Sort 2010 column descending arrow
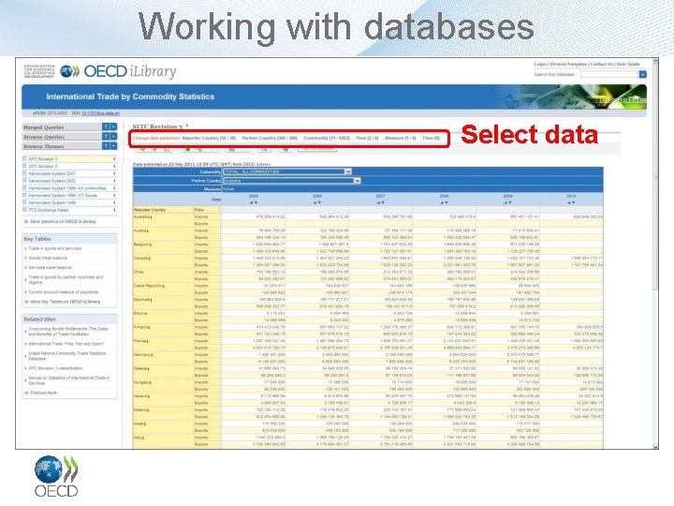The image size is (674, 506). (x=574, y=202)
